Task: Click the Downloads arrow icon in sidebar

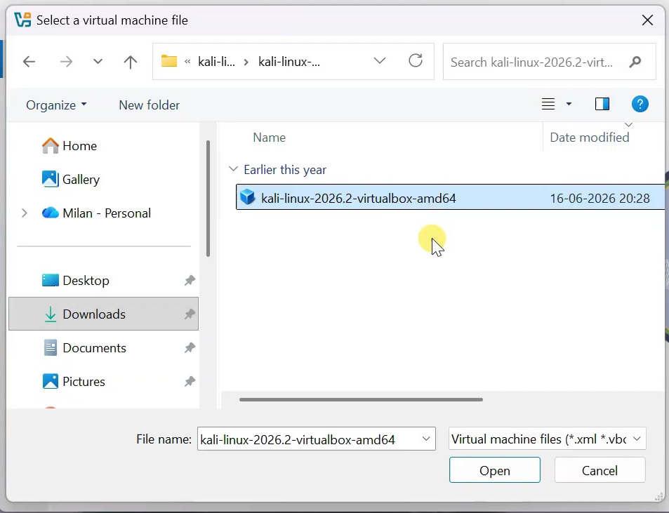Action: point(51,314)
